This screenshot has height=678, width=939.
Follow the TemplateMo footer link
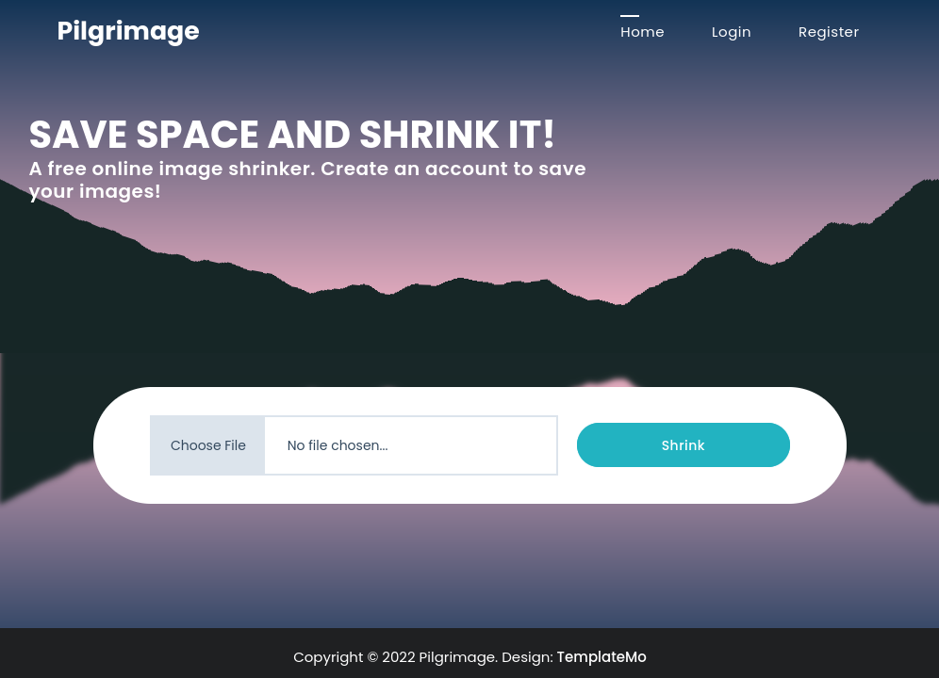601,657
